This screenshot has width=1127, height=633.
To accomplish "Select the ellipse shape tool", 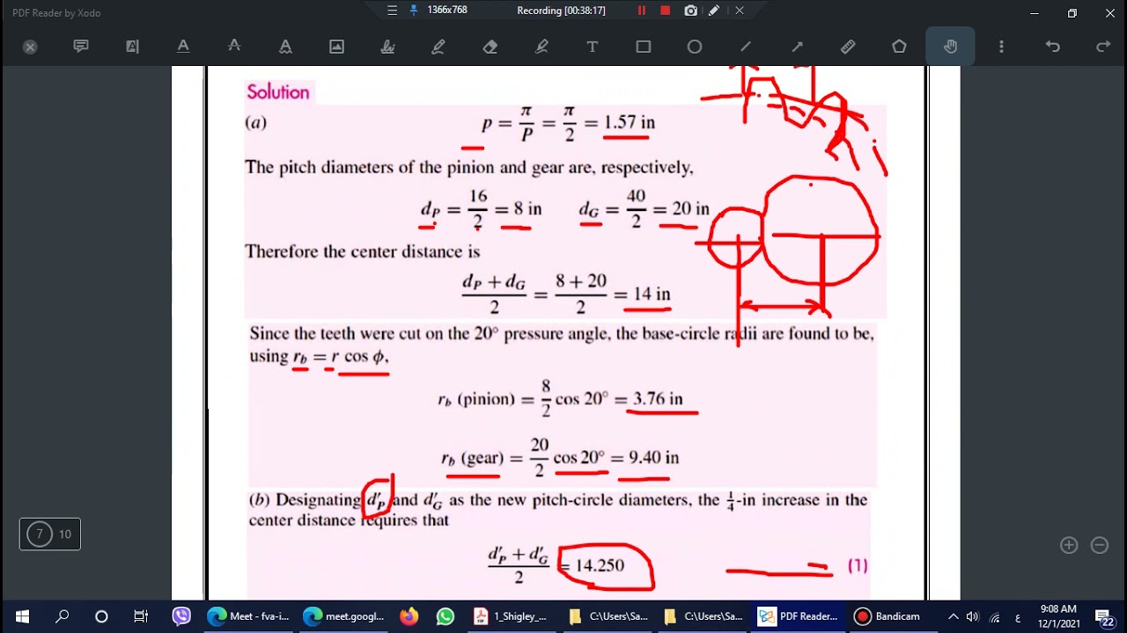I will point(695,47).
